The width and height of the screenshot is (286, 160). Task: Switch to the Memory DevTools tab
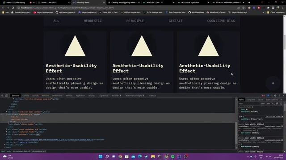click(x=69, y=96)
